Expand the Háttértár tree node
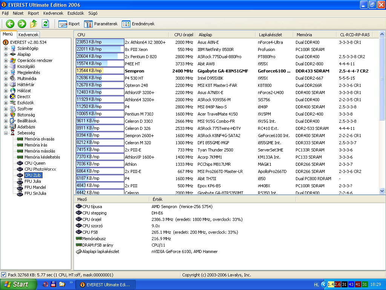The height and width of the screenshot is (290, 386). pos(6,85)
